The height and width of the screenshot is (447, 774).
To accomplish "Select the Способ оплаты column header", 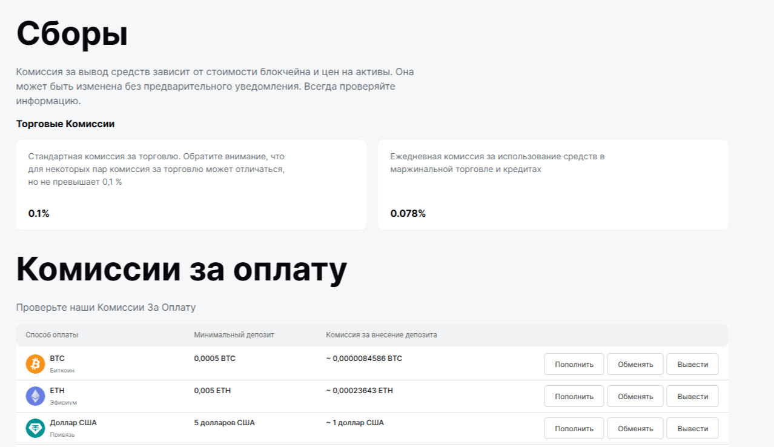I will [51, 335].
